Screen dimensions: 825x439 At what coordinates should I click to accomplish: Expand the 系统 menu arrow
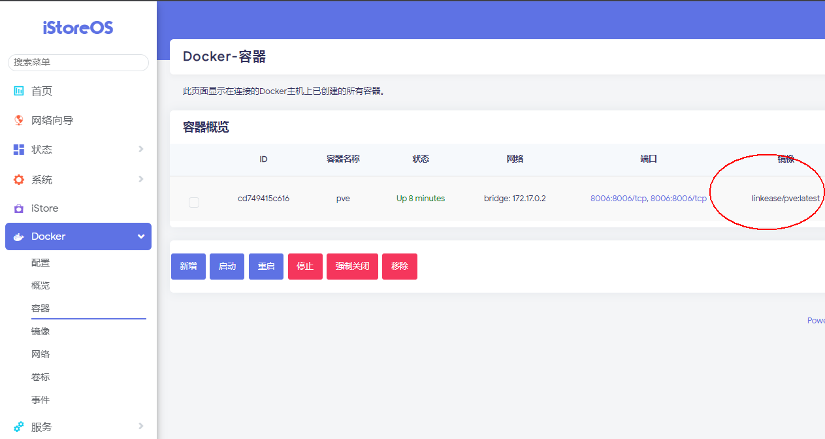point(140,180)
